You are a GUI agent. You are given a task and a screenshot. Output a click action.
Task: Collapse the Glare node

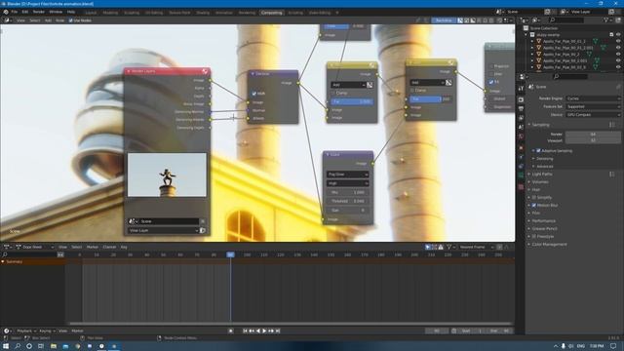click(328, 154)
